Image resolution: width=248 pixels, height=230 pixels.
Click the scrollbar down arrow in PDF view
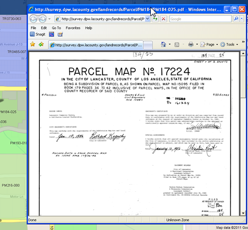243,213
